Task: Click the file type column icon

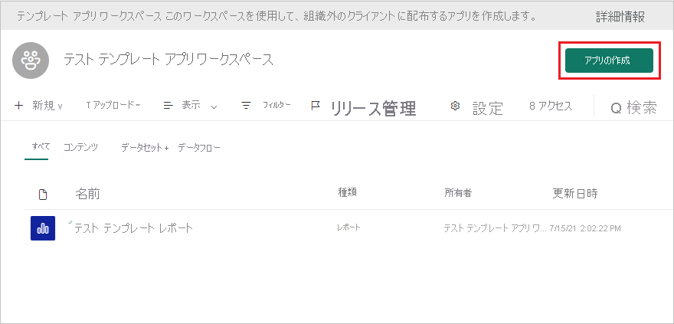Action: pyautogui.click(x=43, y=194)
